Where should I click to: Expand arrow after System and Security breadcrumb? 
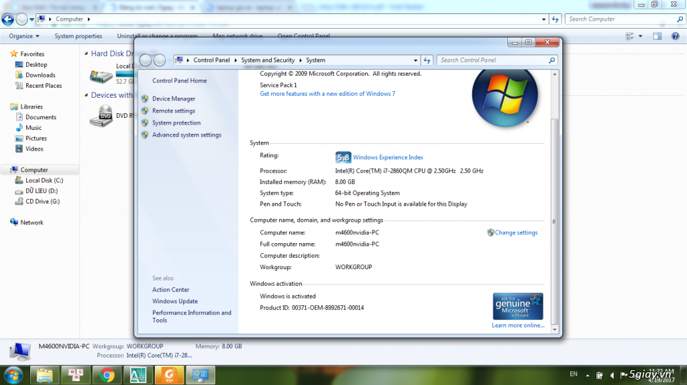coord(301,60)
